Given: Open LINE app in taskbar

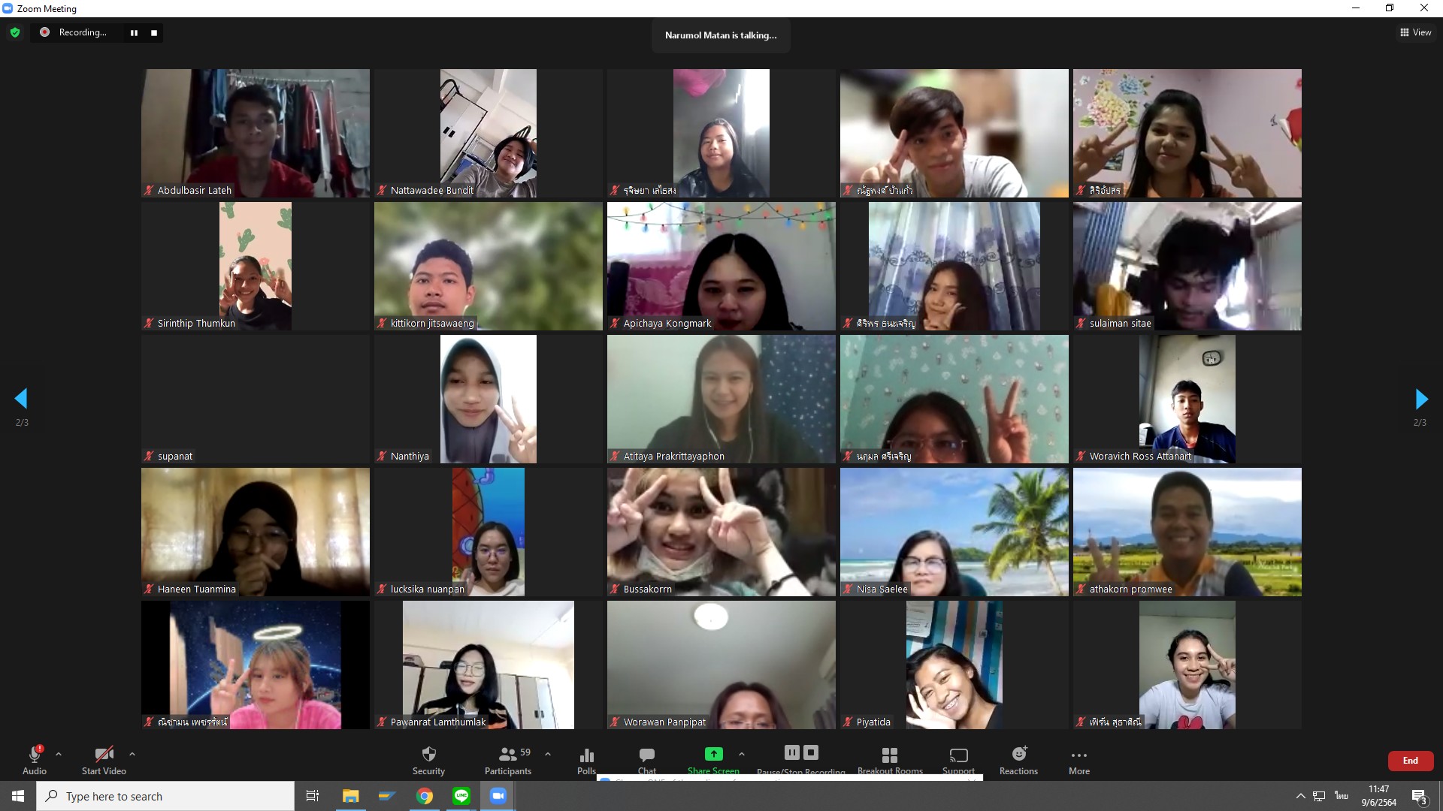Looking at the screenshot, I should [x=461, y=796].
